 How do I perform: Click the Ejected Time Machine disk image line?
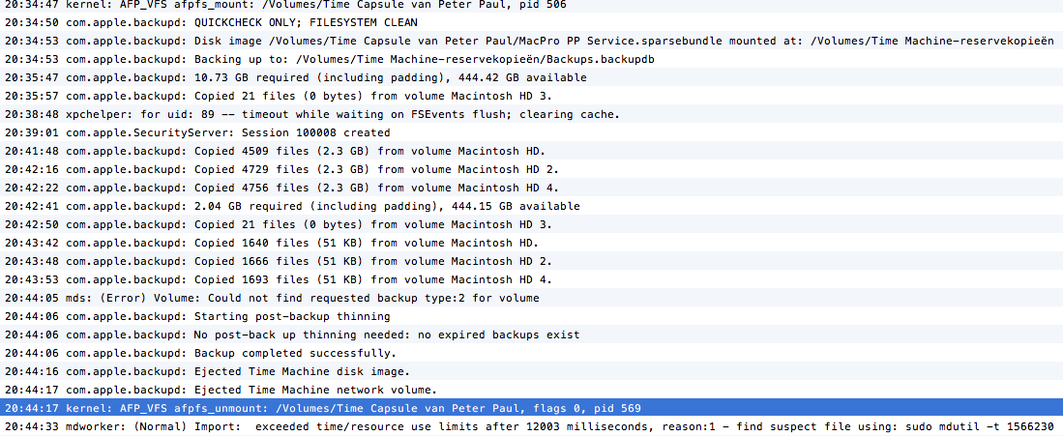click(532, 371)
